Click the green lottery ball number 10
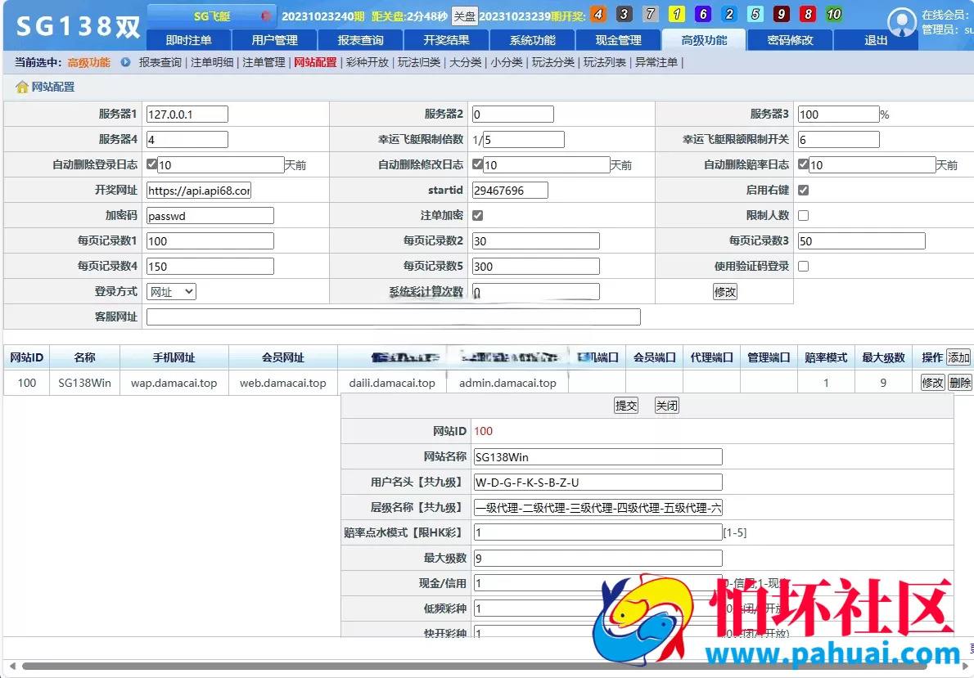Screen dimensions: 974x678 point(833,14)
